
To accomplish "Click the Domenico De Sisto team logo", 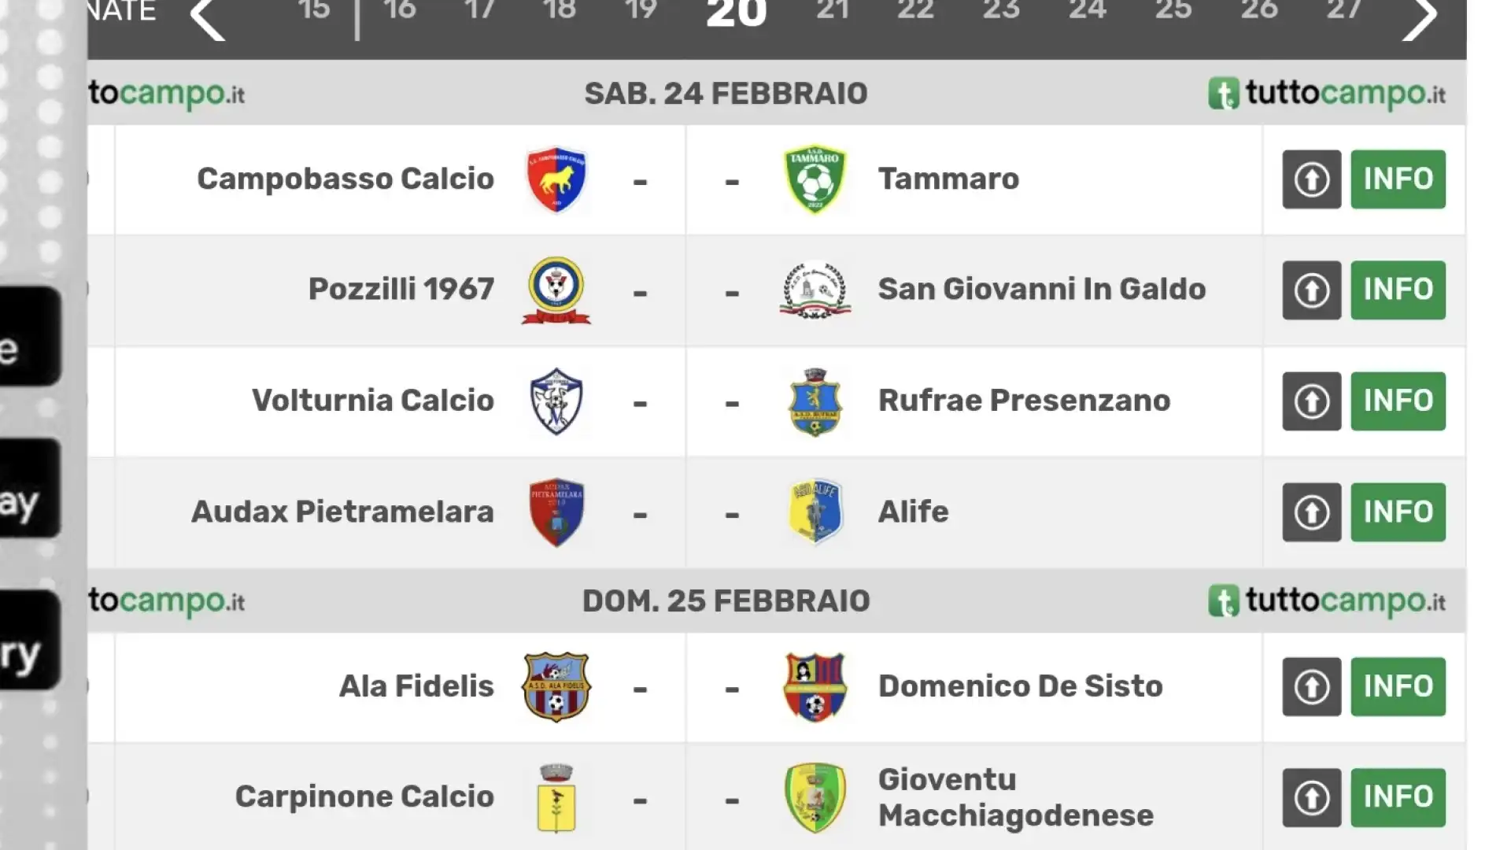I will click(815, 687).
